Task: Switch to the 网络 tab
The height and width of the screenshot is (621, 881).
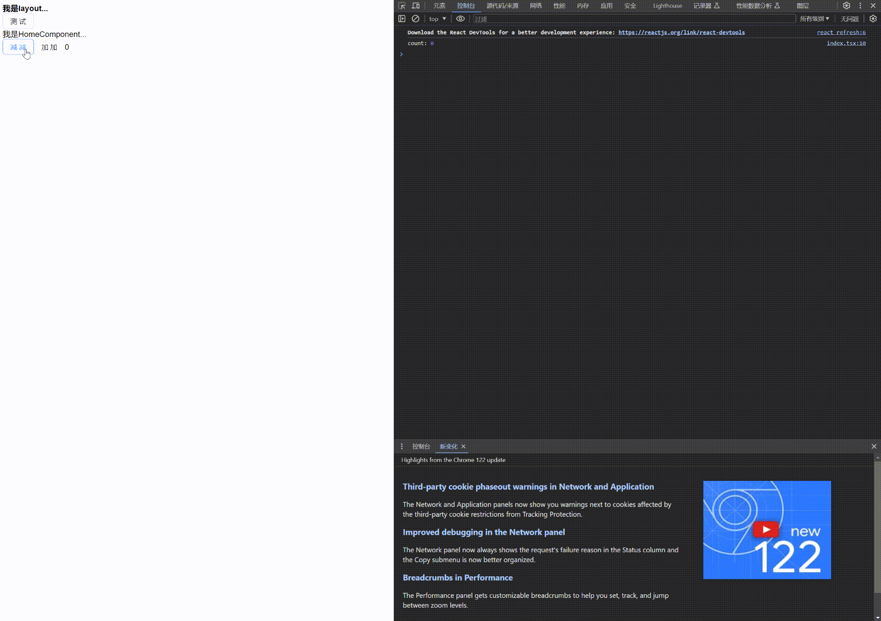Action: [536, 6]
